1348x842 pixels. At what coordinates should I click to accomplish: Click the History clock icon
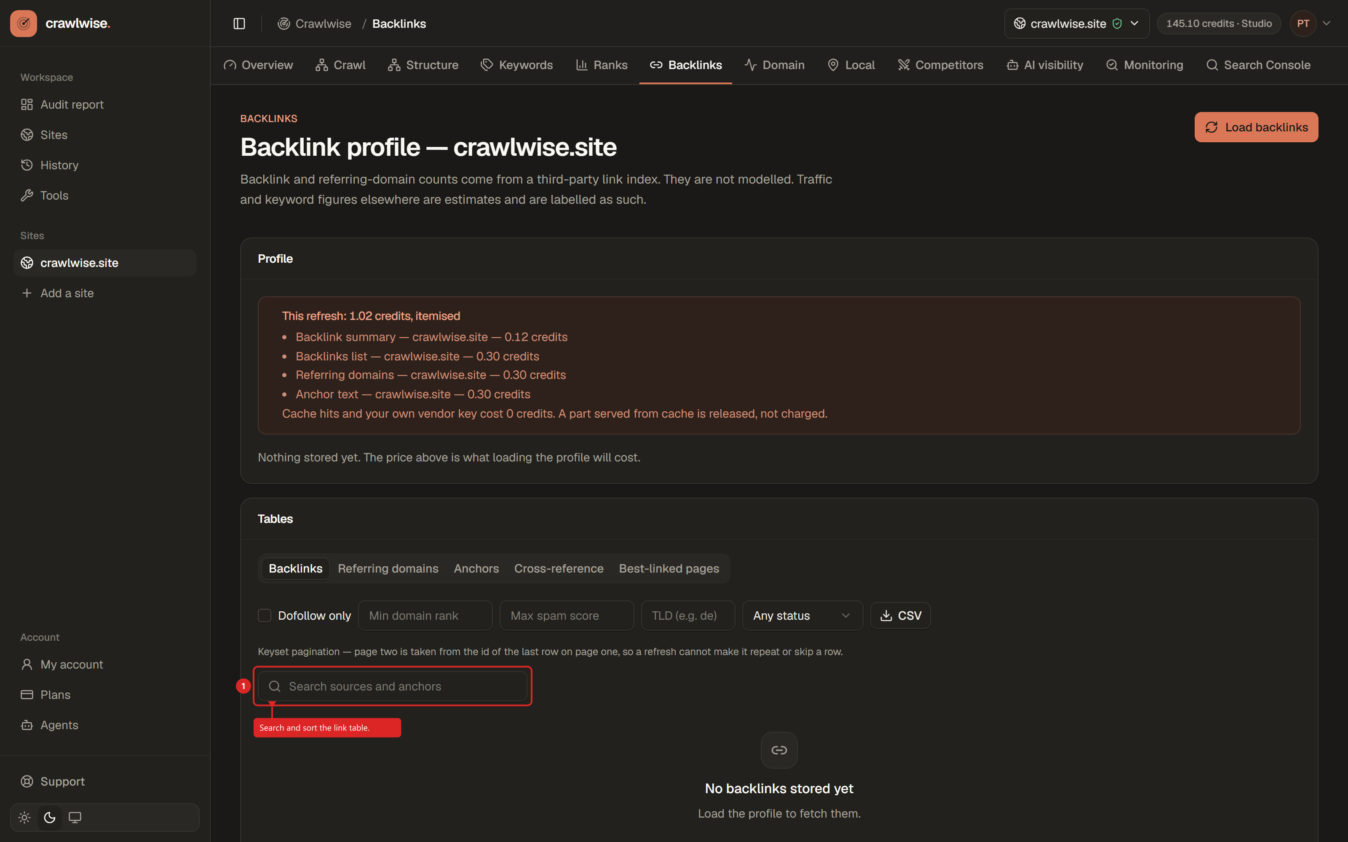[x=27, y=165]
